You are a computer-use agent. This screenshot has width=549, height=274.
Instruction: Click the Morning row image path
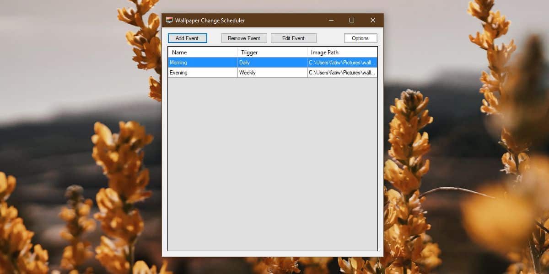coord(342,63)
